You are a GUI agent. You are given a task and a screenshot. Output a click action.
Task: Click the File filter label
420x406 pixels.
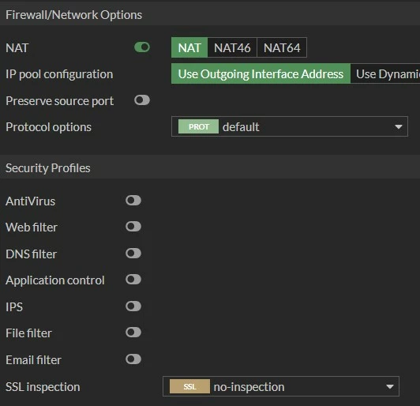point(28,333)
